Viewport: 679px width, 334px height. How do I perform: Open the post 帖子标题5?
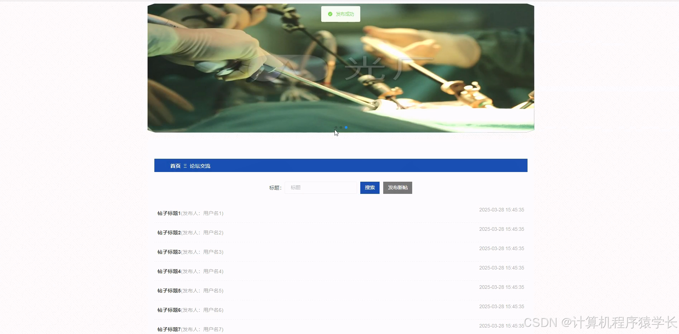(x=169, y=291)
